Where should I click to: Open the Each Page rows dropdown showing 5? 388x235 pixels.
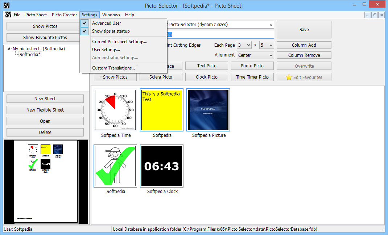point(271,45)
